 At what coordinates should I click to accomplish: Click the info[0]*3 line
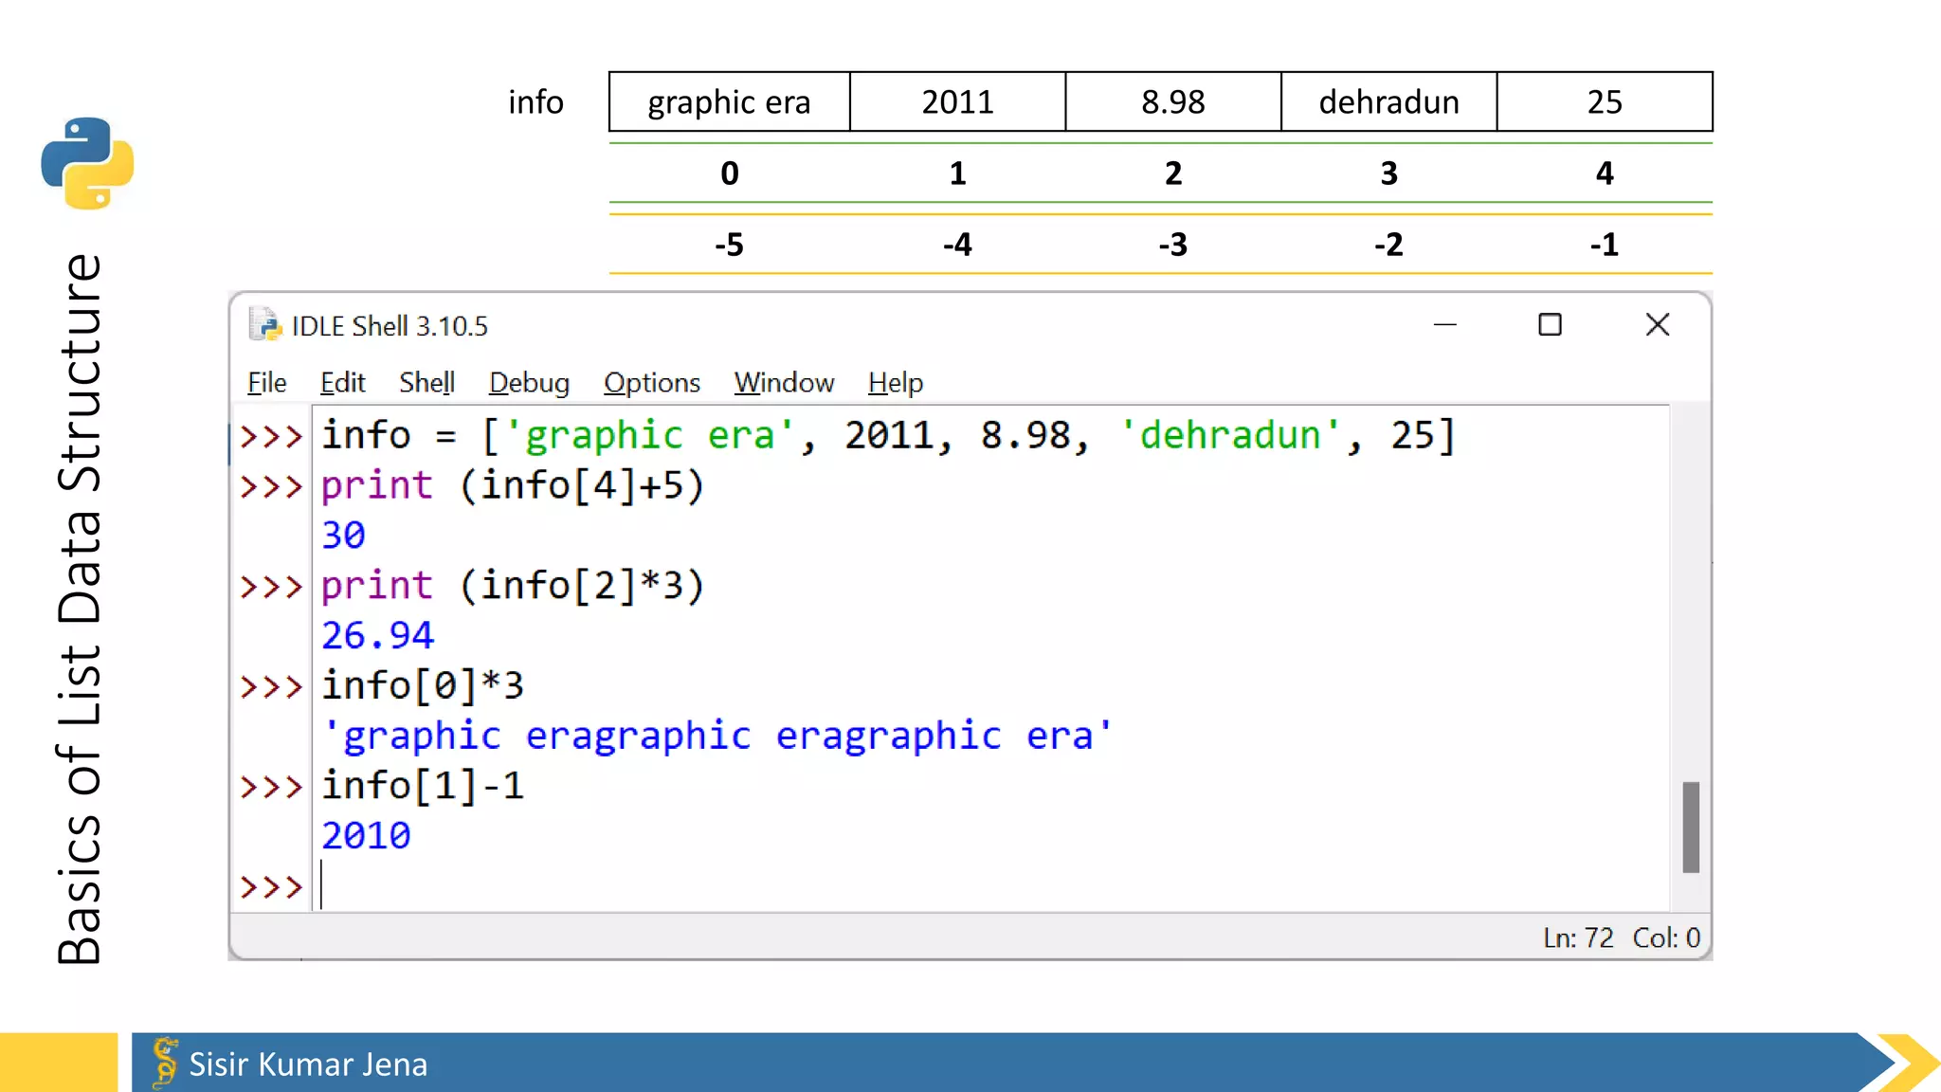(423, 685)
